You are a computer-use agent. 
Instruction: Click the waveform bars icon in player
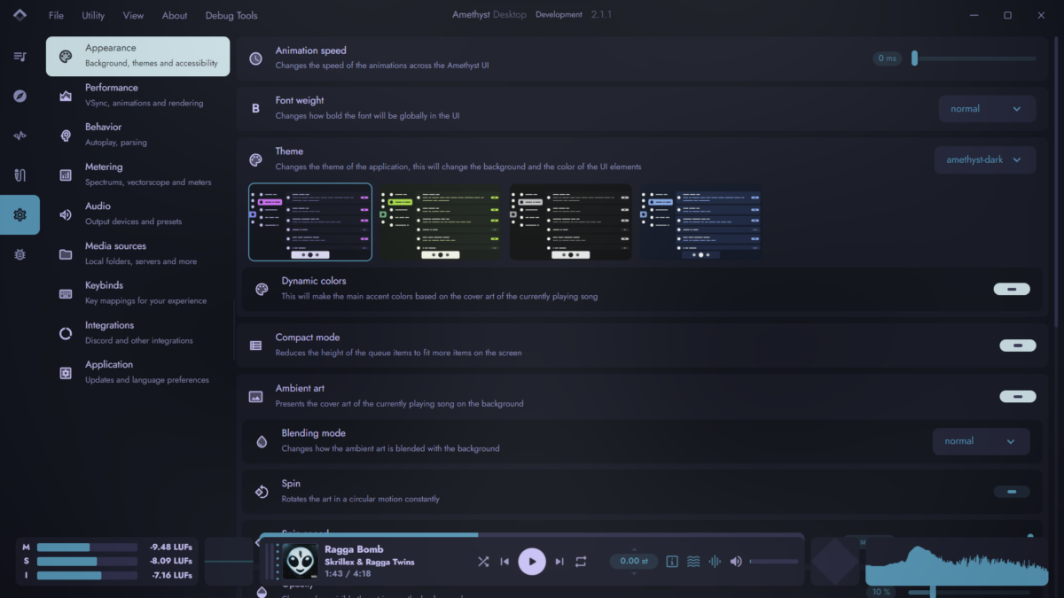(715, 562)
